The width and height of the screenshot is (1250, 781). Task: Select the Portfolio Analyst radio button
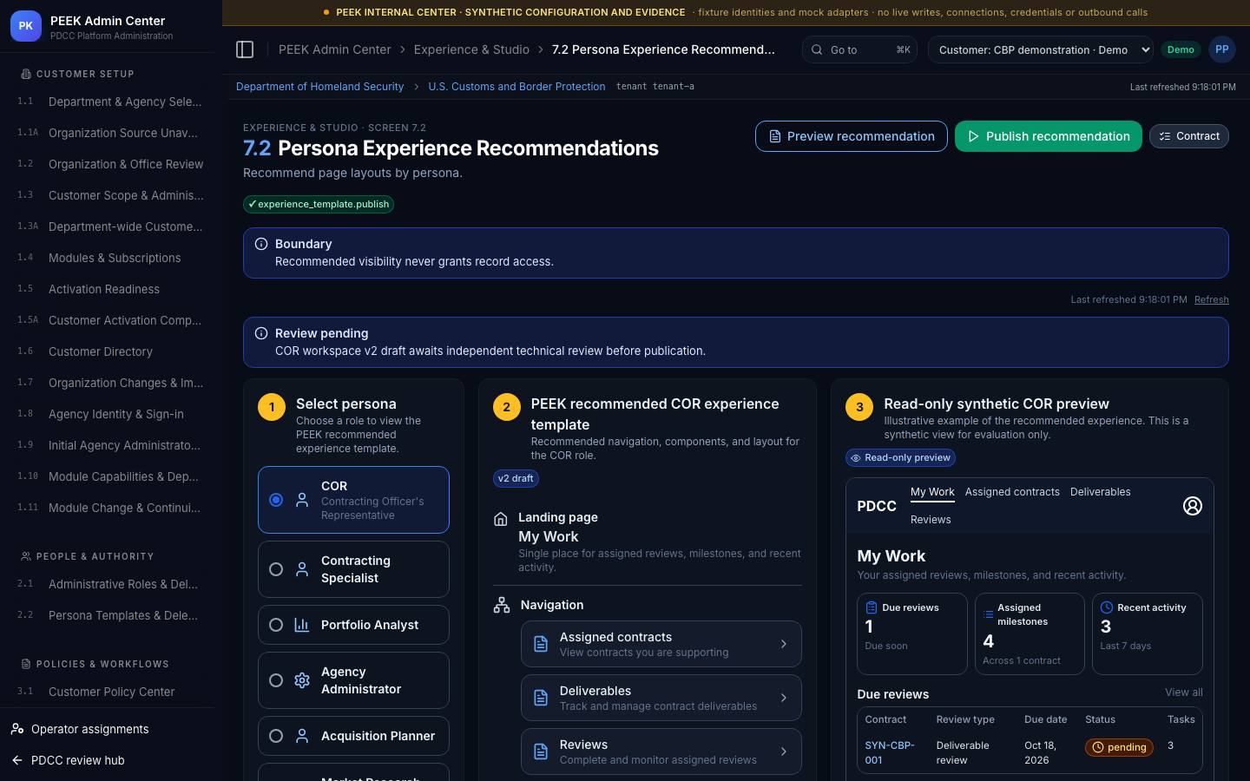tap(276, 625)
